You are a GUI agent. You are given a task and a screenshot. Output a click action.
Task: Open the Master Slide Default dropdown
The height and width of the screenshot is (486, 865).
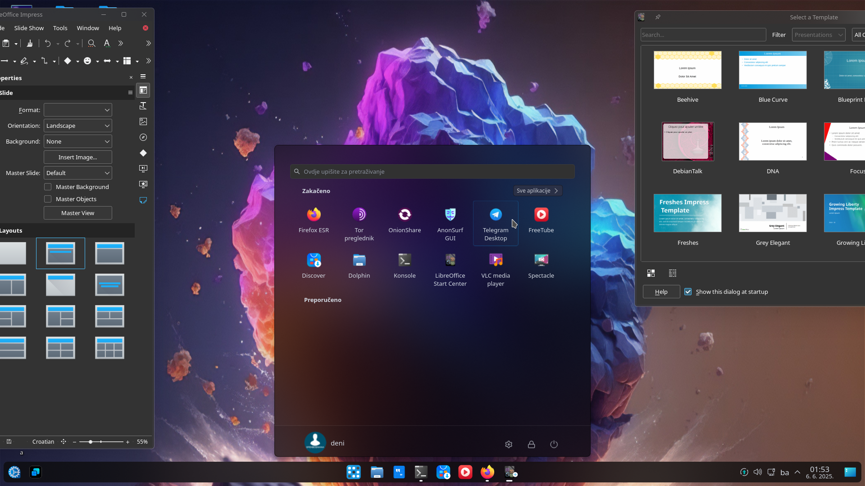[78, 173]
